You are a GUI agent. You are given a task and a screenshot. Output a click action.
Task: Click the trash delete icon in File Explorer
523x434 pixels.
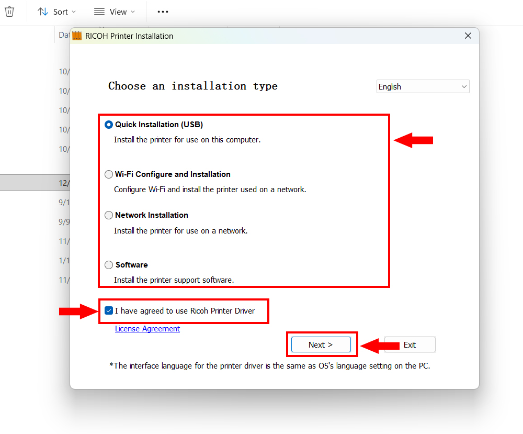(9, 12)
